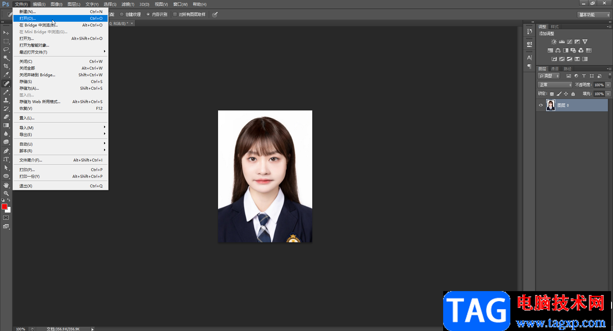Select the Clone Stamp tool
613x331 pixels.
6,100
